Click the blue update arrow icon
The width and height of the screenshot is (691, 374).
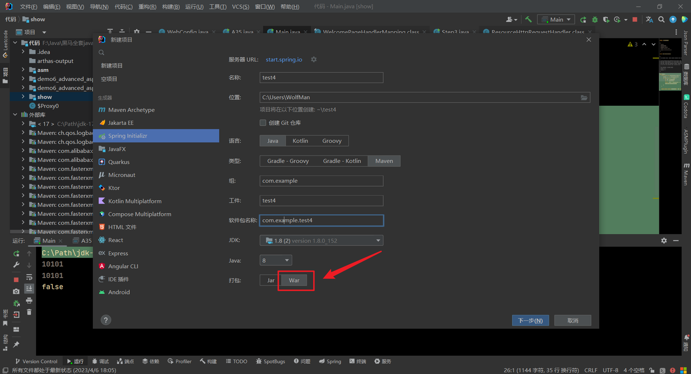click(673, 19)
